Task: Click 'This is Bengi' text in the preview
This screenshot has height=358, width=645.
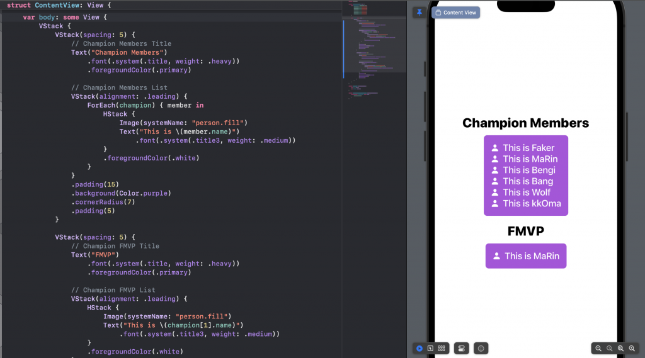Action: (x=529, y=170)
